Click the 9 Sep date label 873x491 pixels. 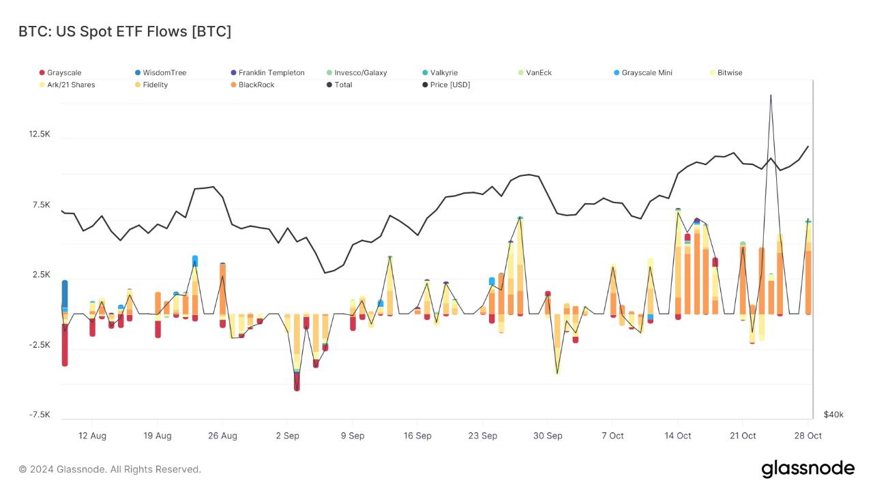352,436
